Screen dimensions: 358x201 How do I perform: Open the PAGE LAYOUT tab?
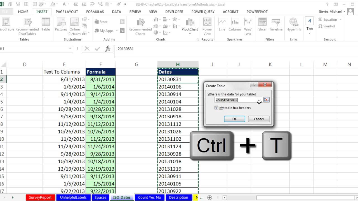tap(67, 12)
